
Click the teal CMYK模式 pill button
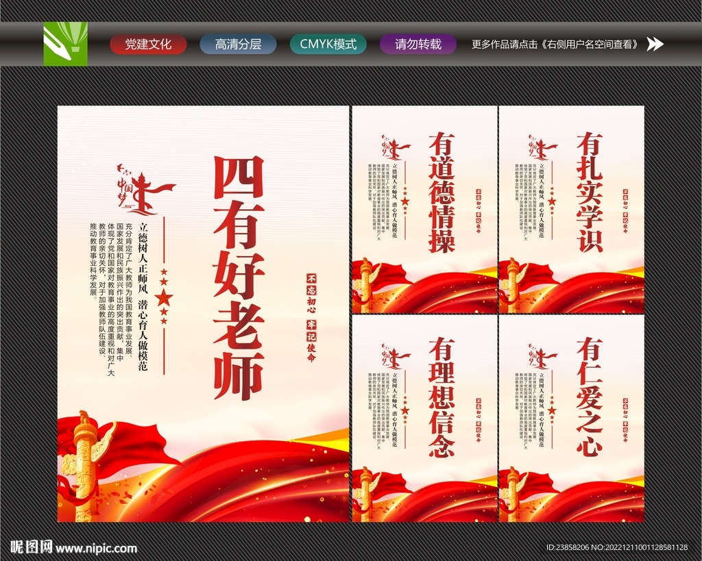[x=328, y=45]
